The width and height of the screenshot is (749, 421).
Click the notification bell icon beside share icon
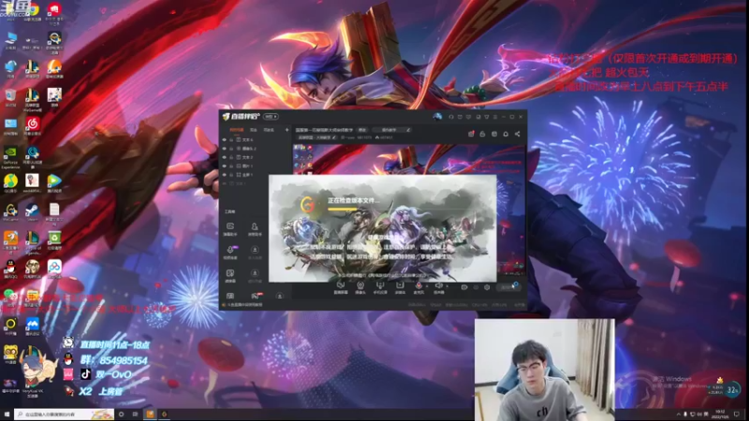click(506, 134)
